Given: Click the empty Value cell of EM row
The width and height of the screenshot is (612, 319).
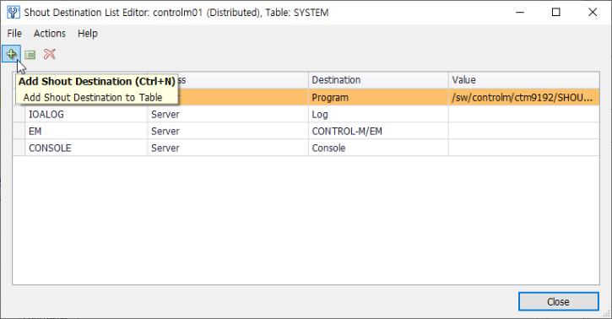Looking at the screenshot, I should coord(524,131).
